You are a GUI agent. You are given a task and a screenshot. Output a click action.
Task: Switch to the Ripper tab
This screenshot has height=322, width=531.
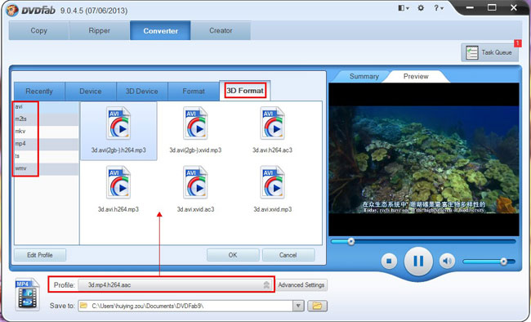click(100, 30)
